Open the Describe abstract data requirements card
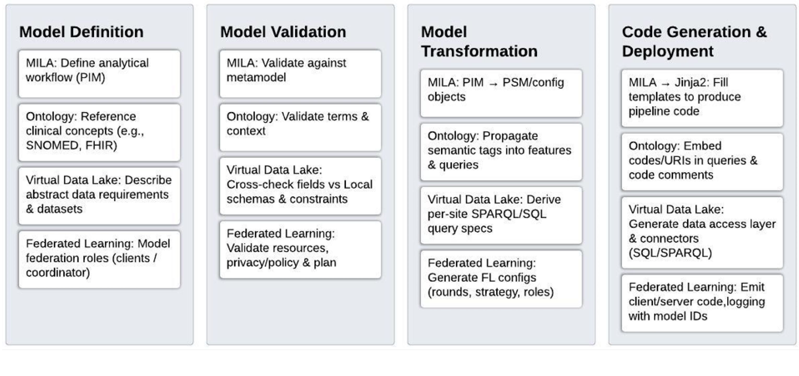 pos(99,196)
